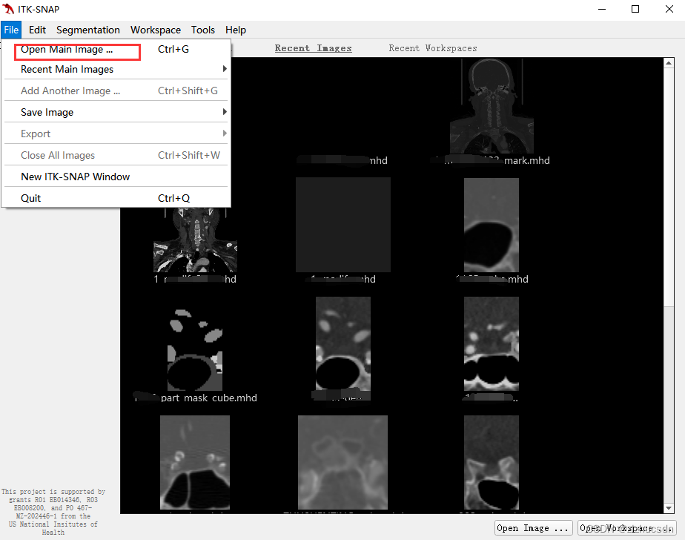
Task: Expand the Export submenu arrow
Action: (x=225, y=133)
